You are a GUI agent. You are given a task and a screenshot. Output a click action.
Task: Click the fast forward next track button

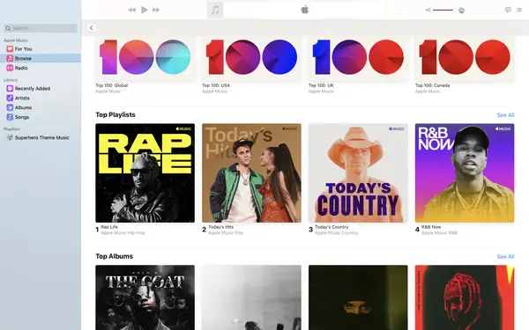click(x=156, y=10)
